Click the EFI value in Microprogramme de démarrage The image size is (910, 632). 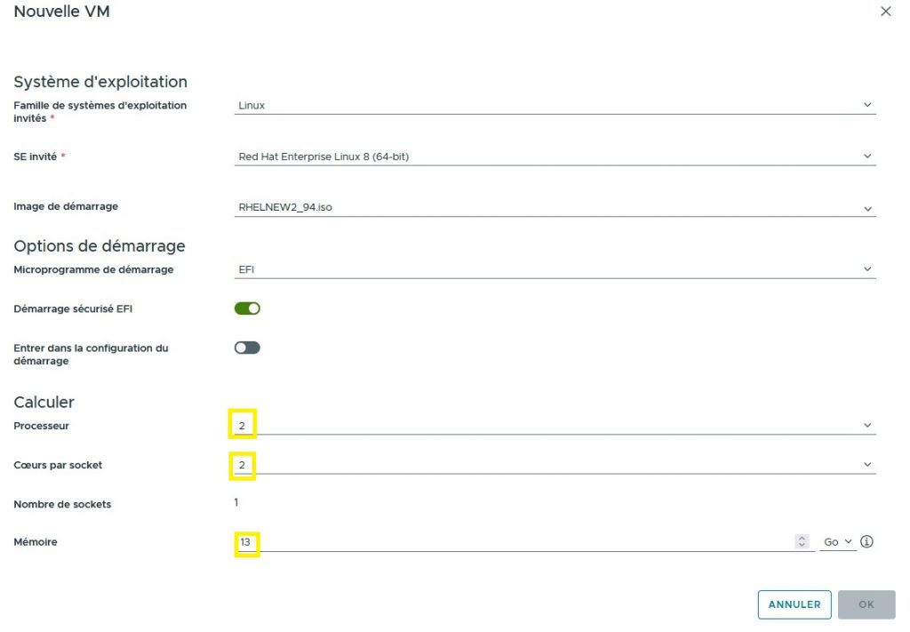245,269
